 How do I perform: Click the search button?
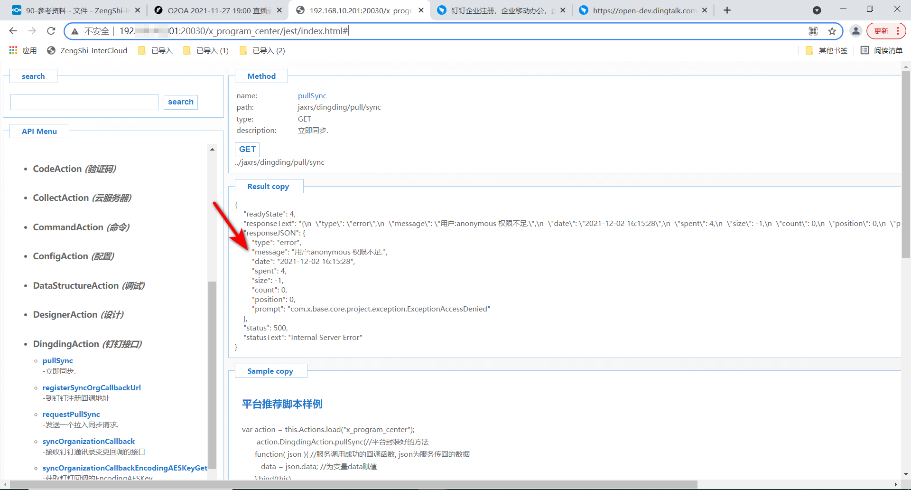181,102
